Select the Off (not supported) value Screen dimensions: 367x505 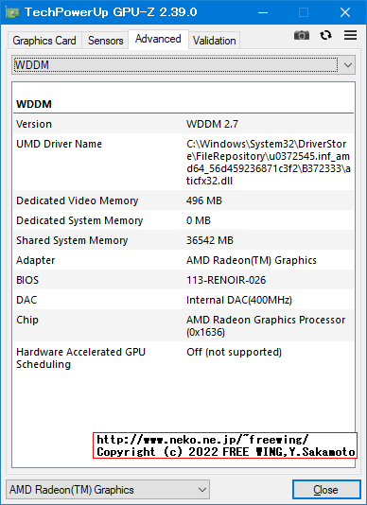tap(234, 352)
